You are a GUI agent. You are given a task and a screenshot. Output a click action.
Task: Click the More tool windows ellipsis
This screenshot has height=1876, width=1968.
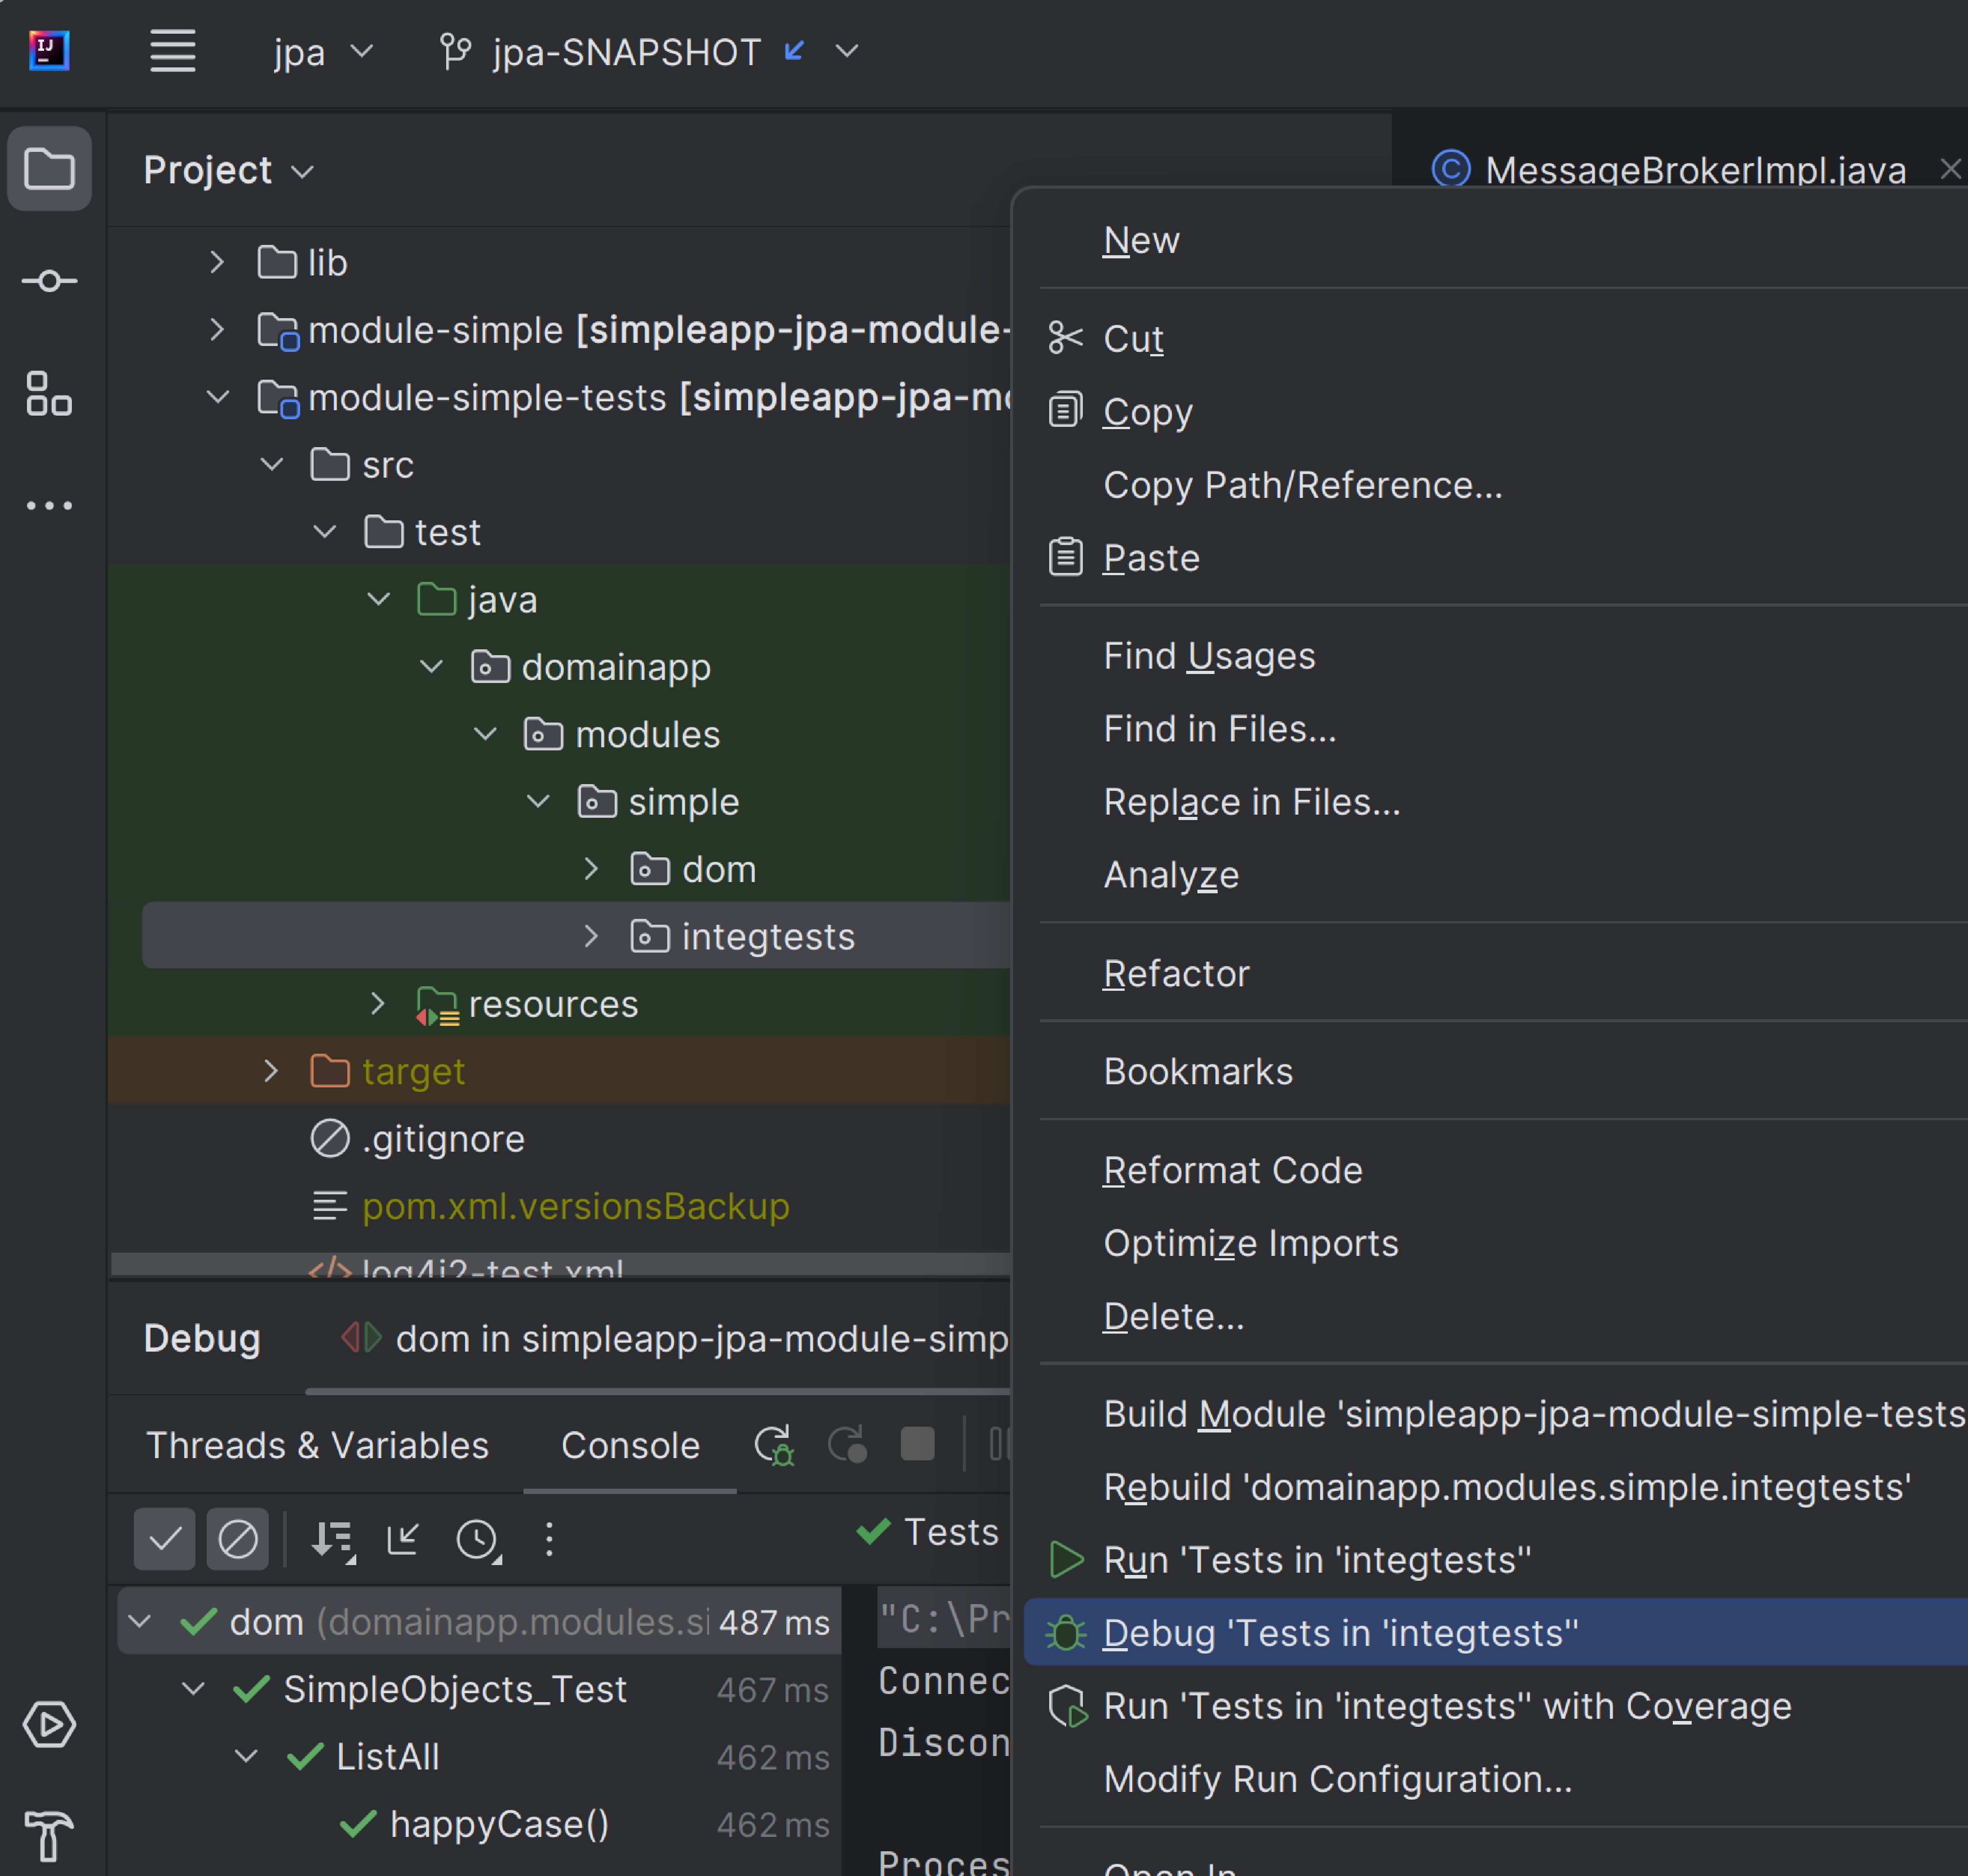click(49, 506)
